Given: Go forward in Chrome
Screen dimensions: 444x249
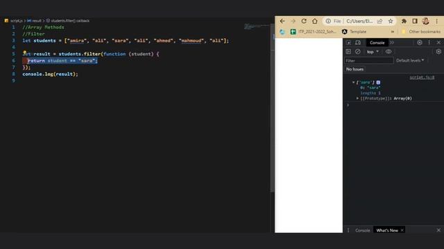Looking at the screenshot, I should (x=293, y=21).
